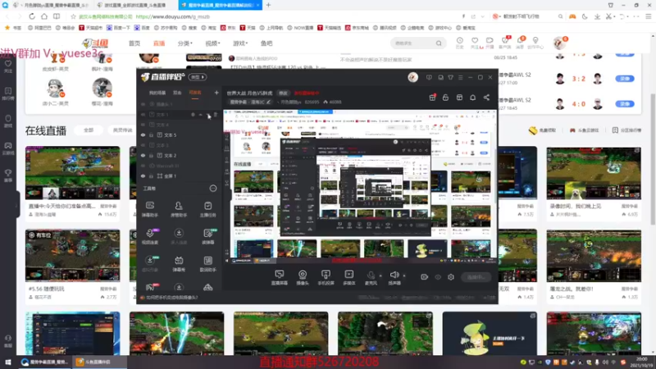Click 免费领取 link on Douyu page
Screen dimensions: 656x369
tap(543, 130)
